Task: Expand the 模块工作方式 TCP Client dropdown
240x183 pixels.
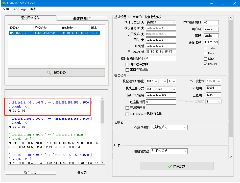Action: tap(161, 89)
